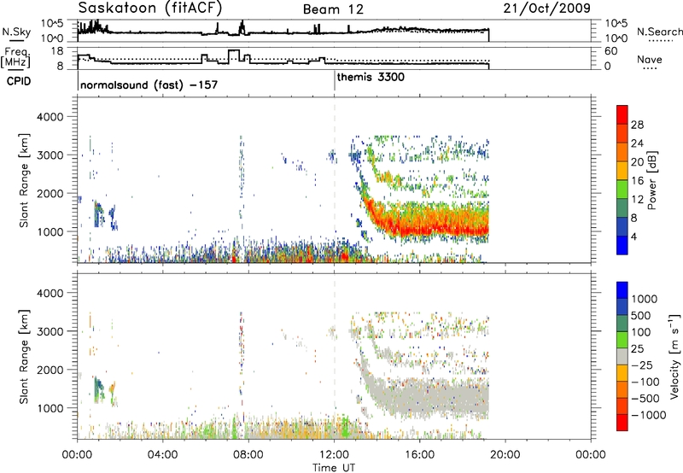Click the Slant Range label of velocity panel
683x473 pixels.
pyautogui.click(x=24, y=357)
